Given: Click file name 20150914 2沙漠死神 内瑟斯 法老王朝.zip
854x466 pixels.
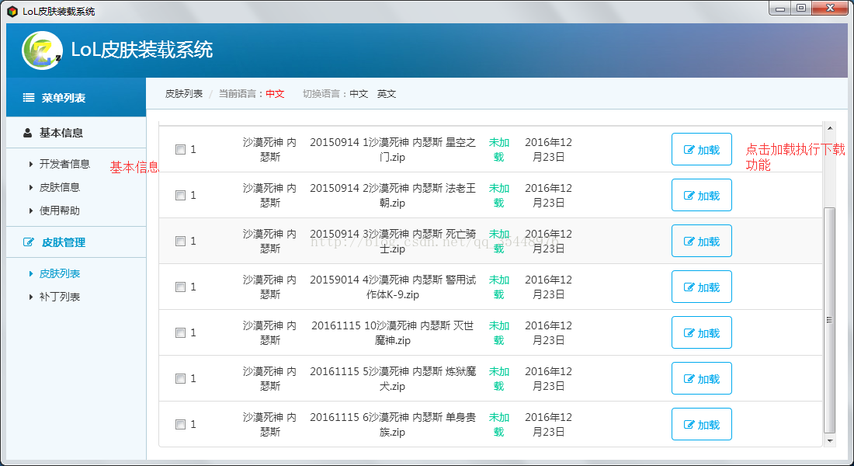Looking at the screenshot, I should tap(393, 195).
